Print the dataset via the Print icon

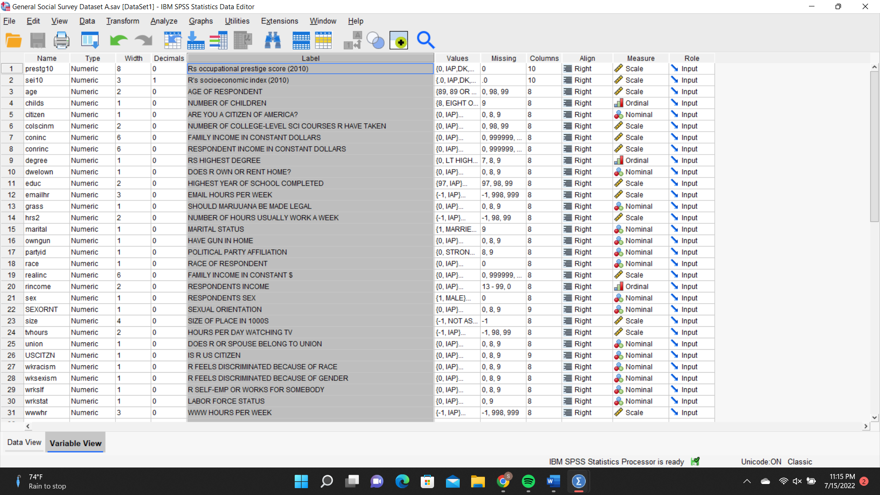click(61, 40)
